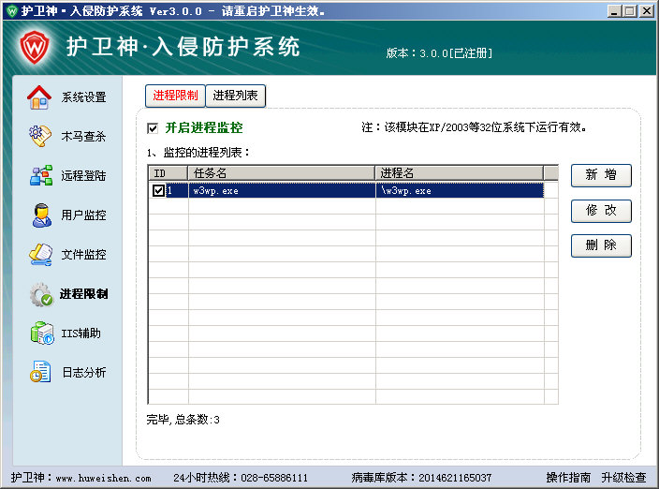The image size is (659, 489).
Task: Go to 木马查杀 sidebar label
Action: click(83, 137)
